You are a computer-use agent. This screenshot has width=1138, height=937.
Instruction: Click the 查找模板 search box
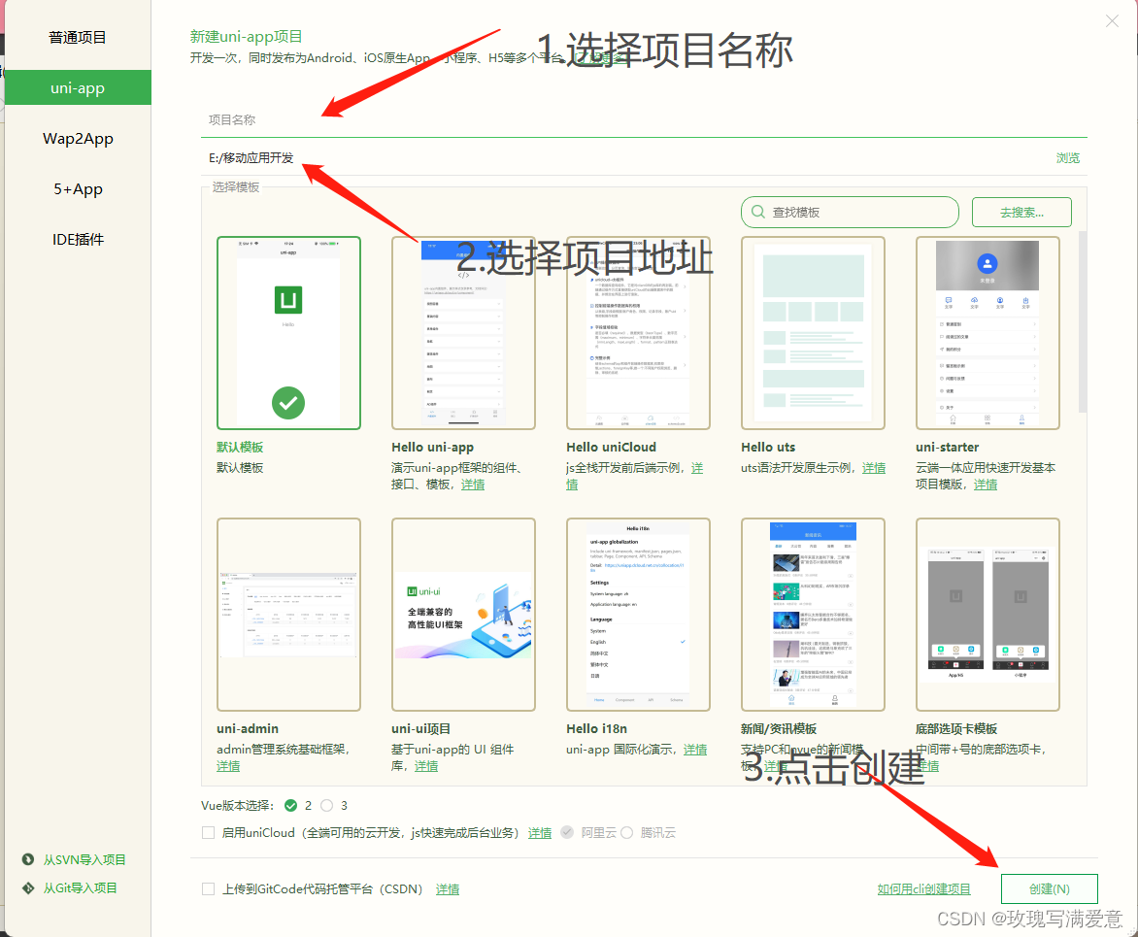point(850,212)
